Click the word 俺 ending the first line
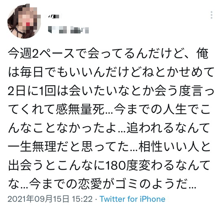Screen dimensions: 224x208 click(x=202, y=53)
